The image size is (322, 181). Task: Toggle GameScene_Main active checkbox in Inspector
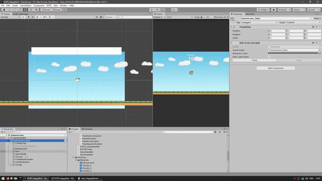[x=238, y=18]
